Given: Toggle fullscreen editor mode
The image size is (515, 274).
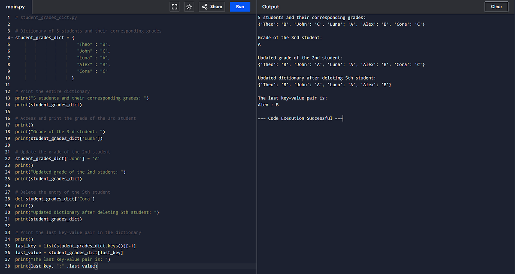Looking at the screenshot, I should click(x=174, y=6).
